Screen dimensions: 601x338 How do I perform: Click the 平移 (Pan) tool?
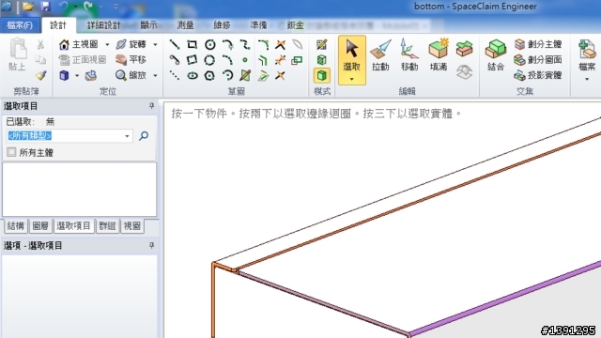131,60
